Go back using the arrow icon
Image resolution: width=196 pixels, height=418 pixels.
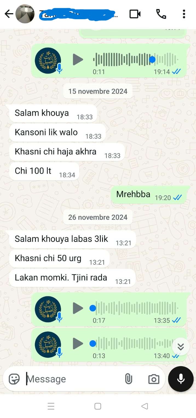click(9, 14)
